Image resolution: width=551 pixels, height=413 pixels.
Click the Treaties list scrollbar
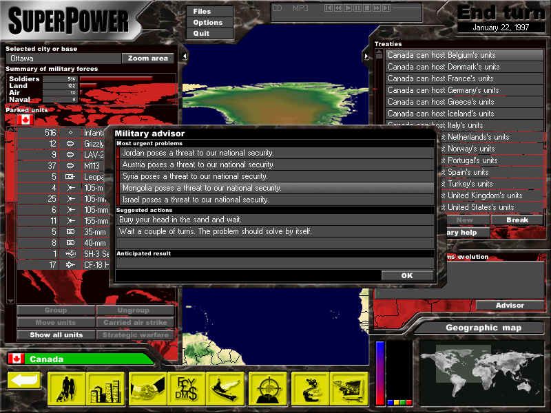click(379, 87)
